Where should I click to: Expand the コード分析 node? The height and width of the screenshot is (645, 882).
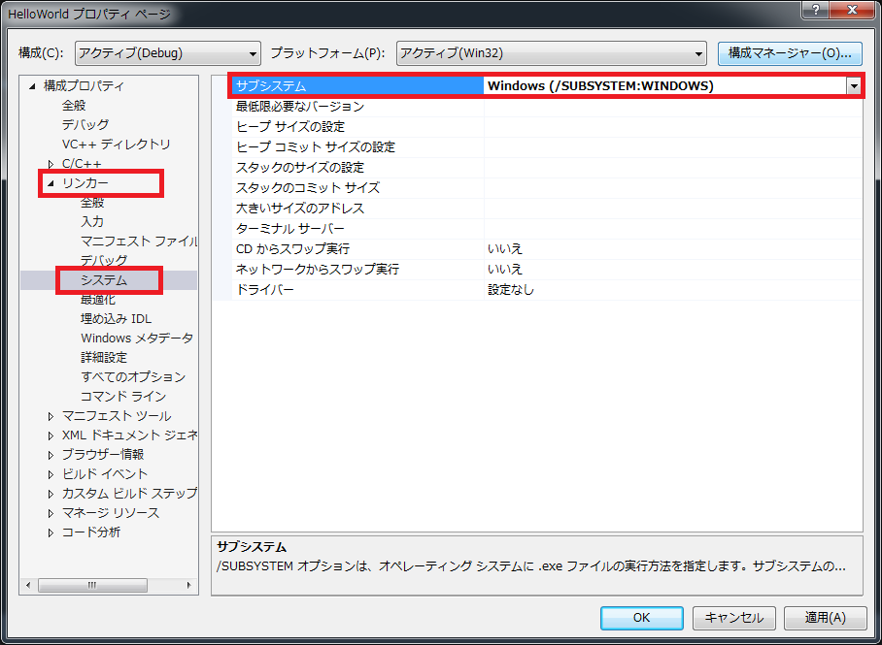[51, 532]
